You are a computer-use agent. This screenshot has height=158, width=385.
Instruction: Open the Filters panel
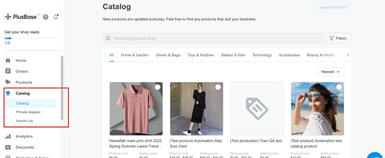coord(338,38)
